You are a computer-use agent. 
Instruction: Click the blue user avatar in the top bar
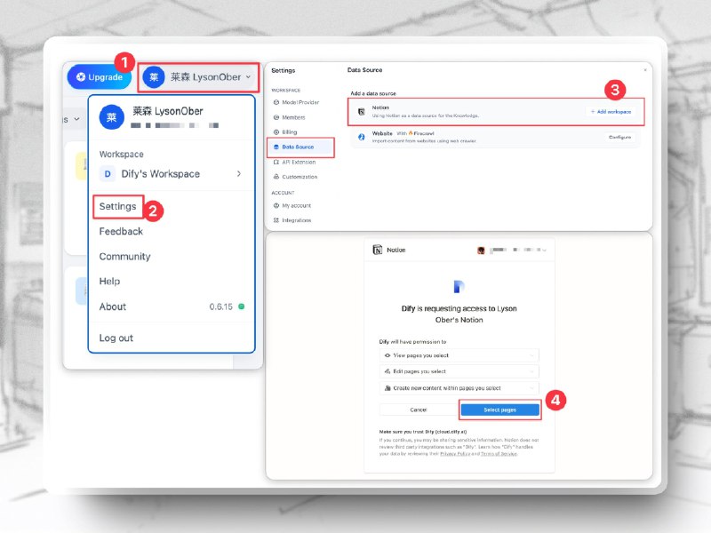[154, 77]
